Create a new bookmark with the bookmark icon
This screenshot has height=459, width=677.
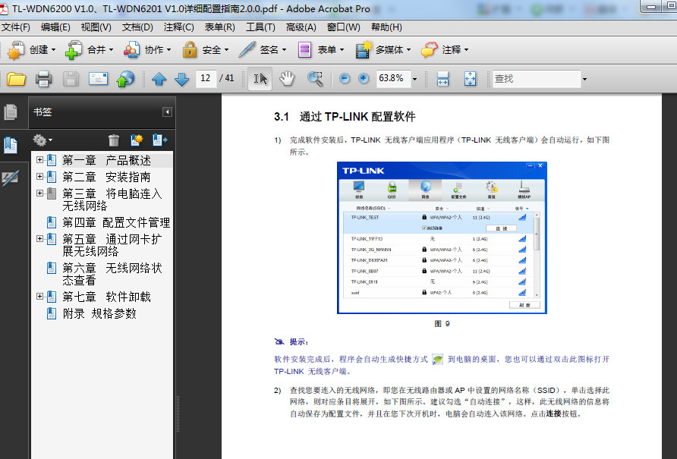click(x=137, y=140)
